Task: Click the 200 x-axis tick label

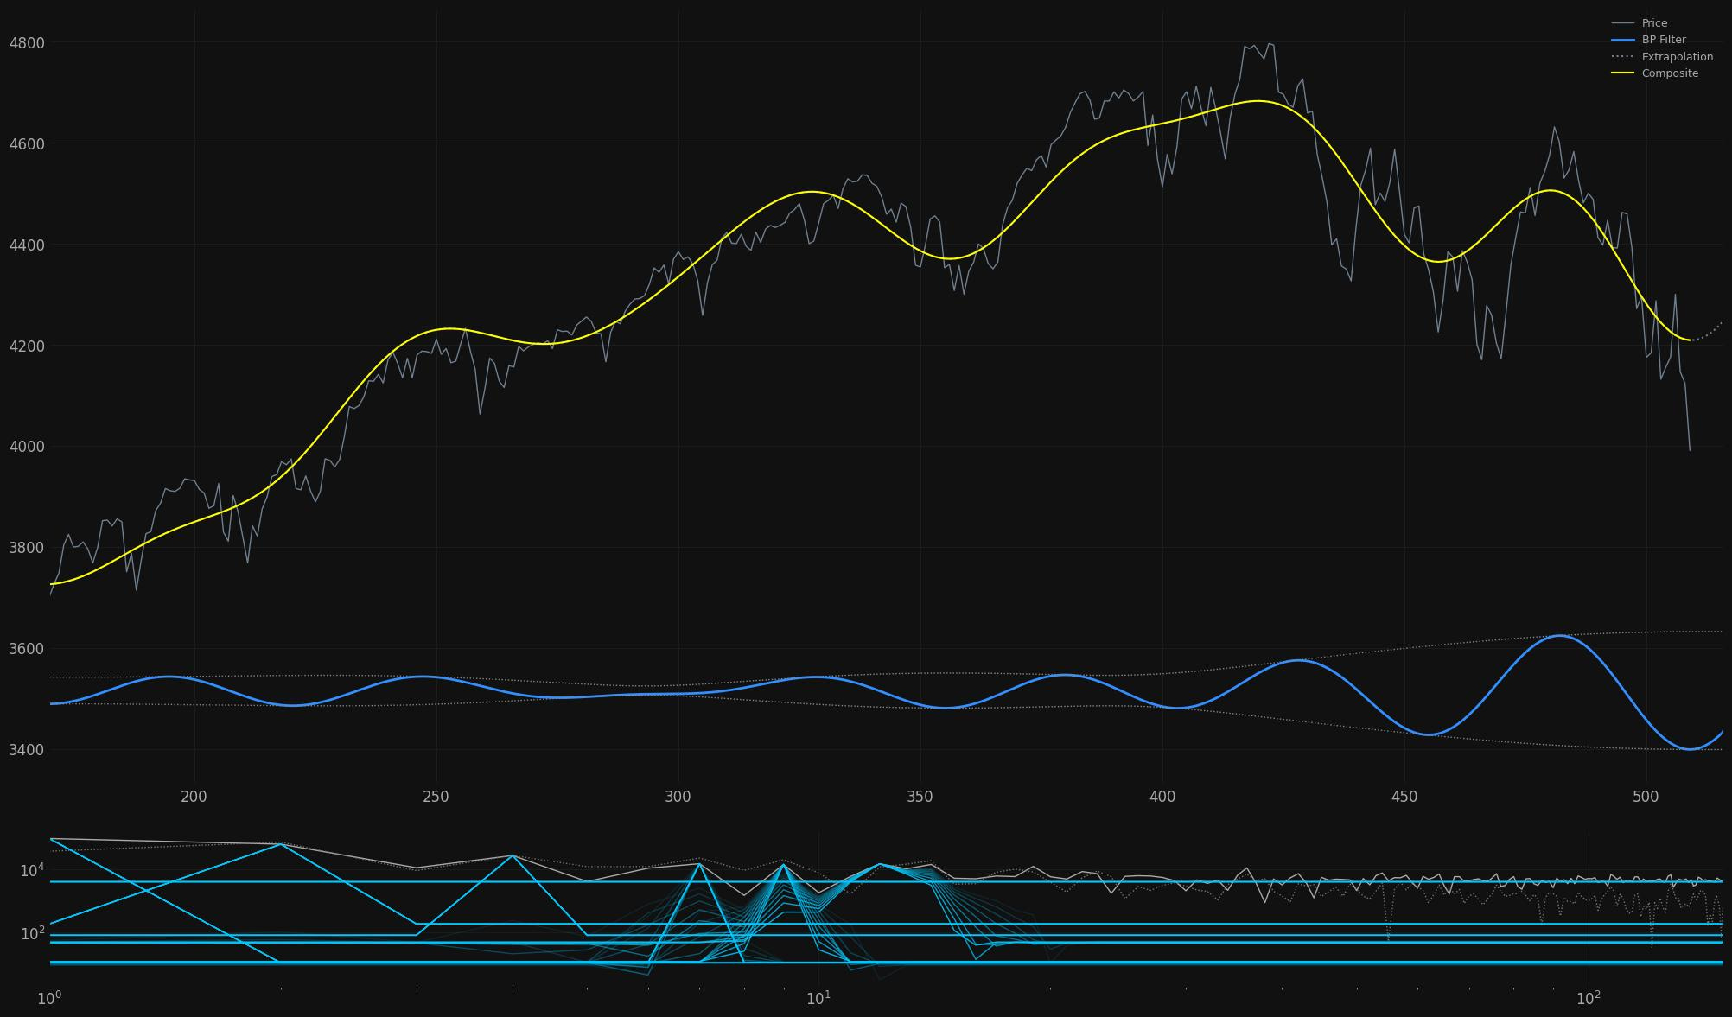Action: tap(194, 797)
